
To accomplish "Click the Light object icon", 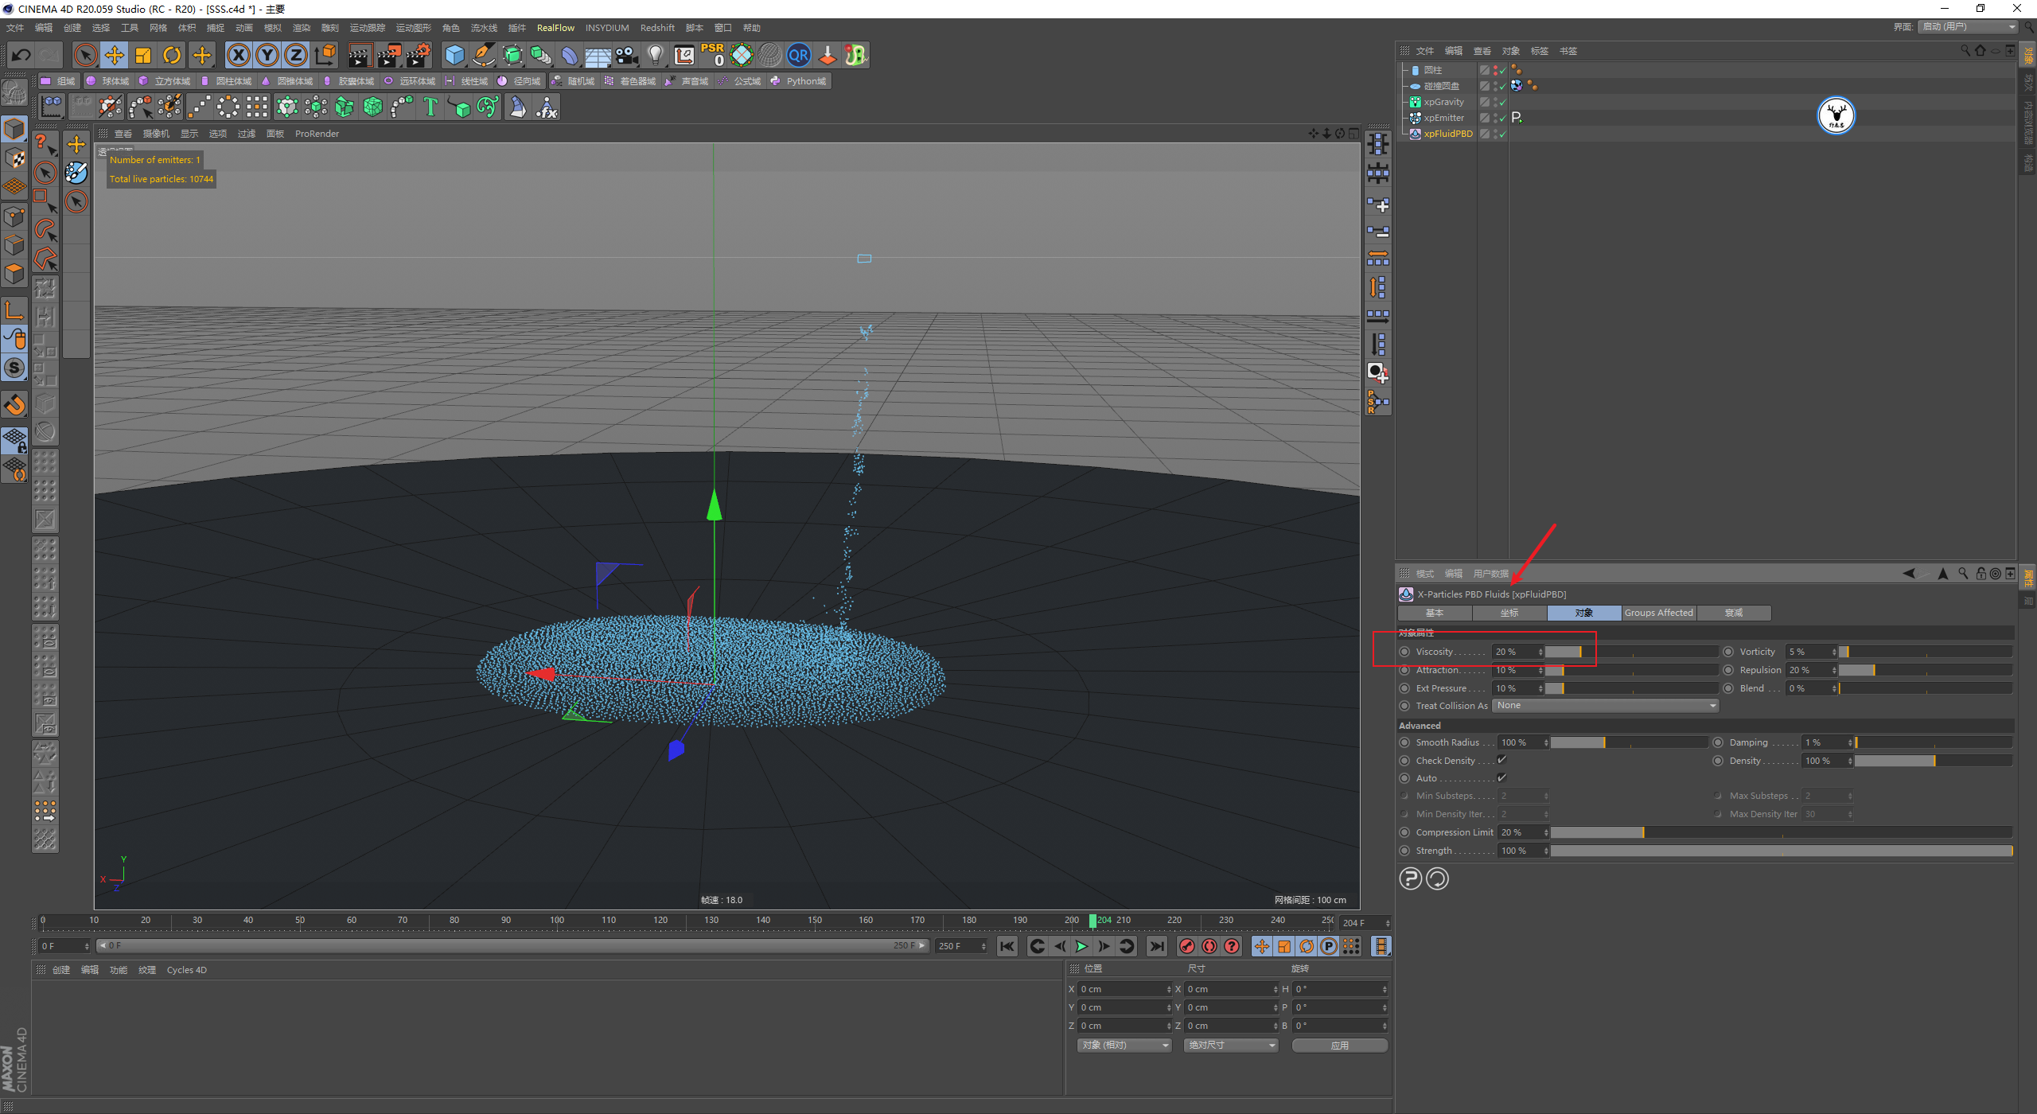I will [x=655, y=55].
